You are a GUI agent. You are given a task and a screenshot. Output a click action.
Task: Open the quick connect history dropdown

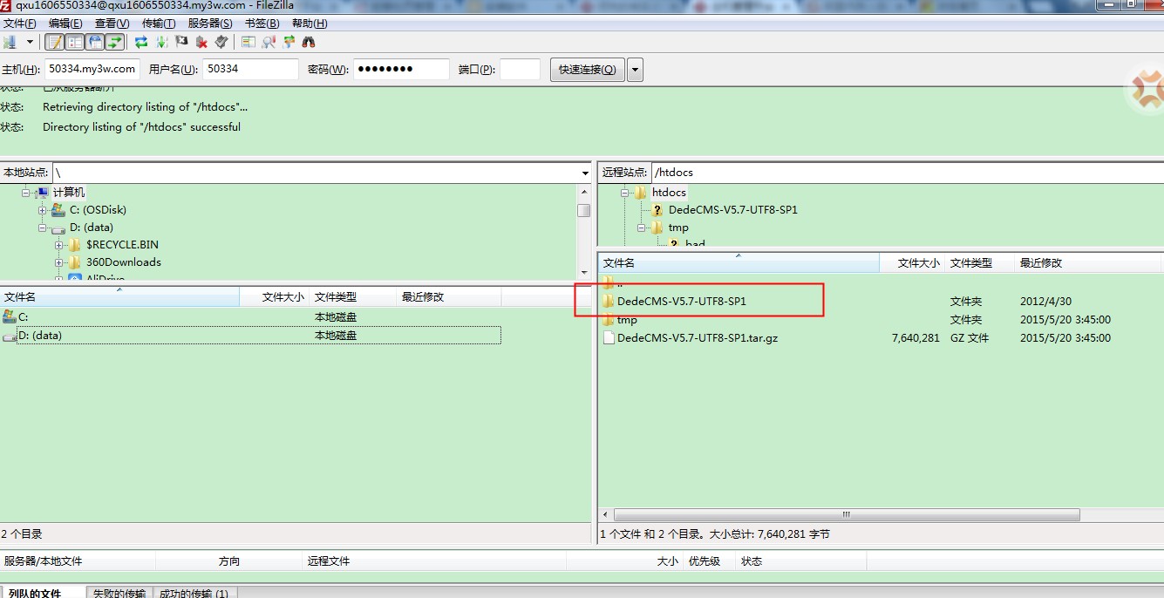click(635, 70)
